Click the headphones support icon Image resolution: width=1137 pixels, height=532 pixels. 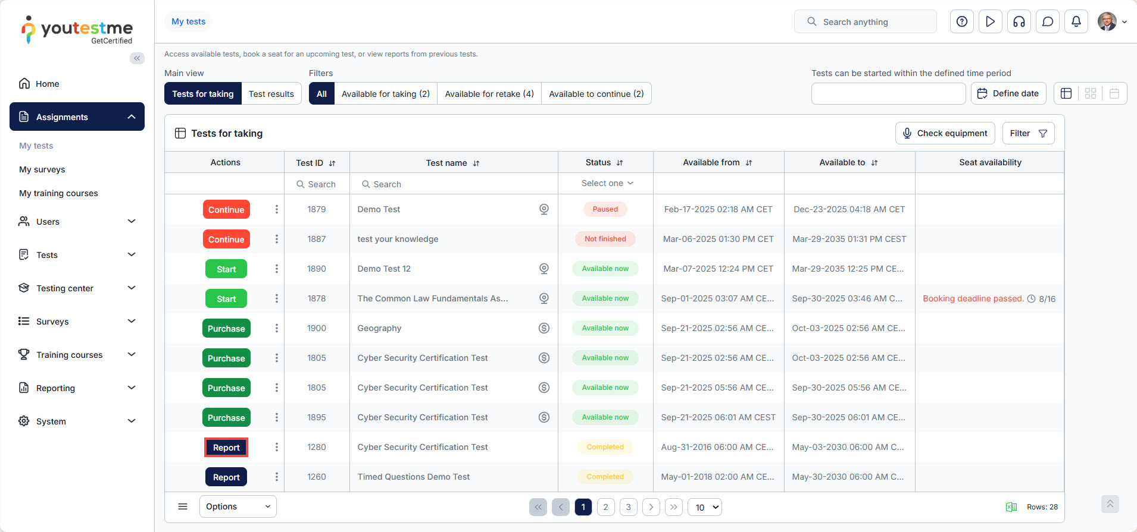[x=1019, y=22]
